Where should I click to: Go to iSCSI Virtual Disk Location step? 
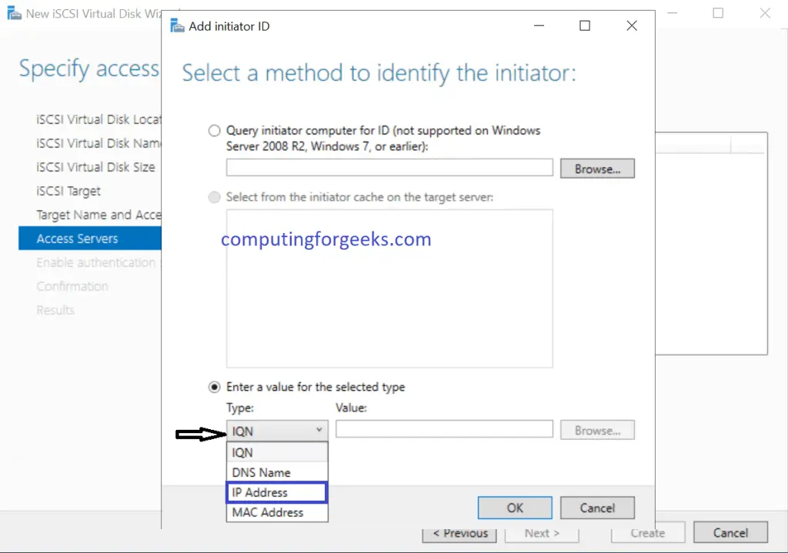pyautogui.click(x=98, y=119)
